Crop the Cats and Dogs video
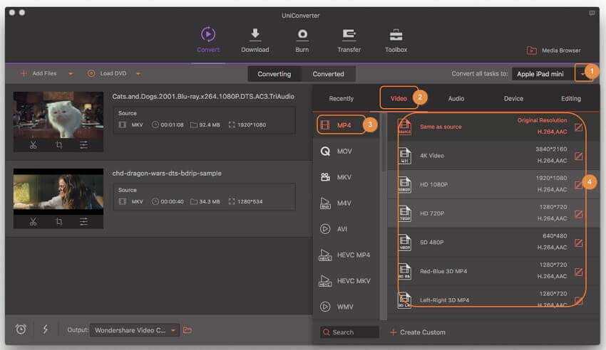The height and width of the screenshot is (350, 606). (x=58, y=145)
